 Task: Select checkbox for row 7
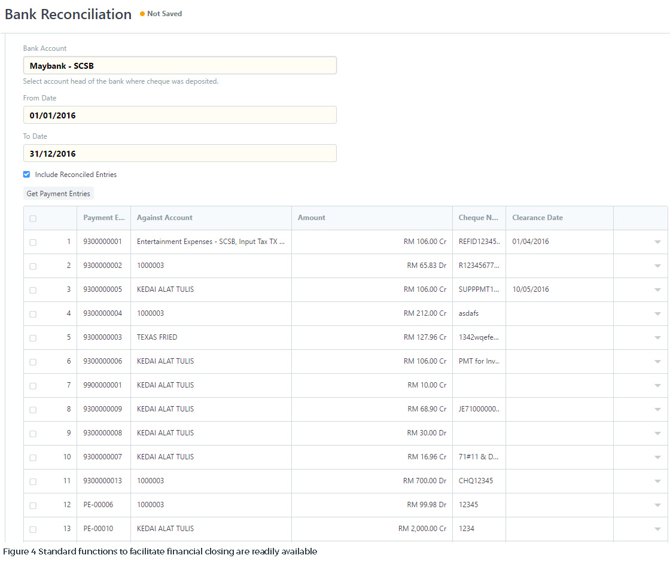click(x=33, y=386)
